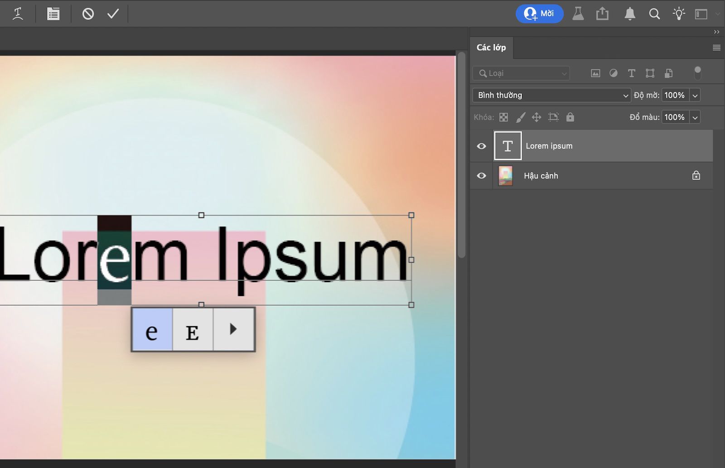Filter layers by pixel image icon
Viewport: 725px width, 468px height.
click(595, 73)
